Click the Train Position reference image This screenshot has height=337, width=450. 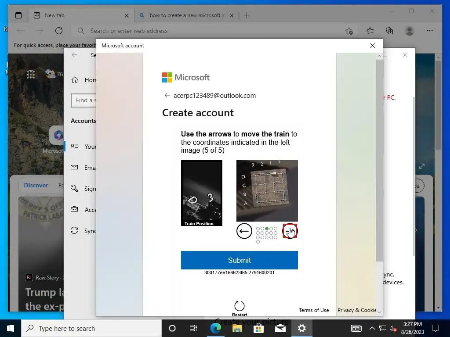tap(201, 193)
